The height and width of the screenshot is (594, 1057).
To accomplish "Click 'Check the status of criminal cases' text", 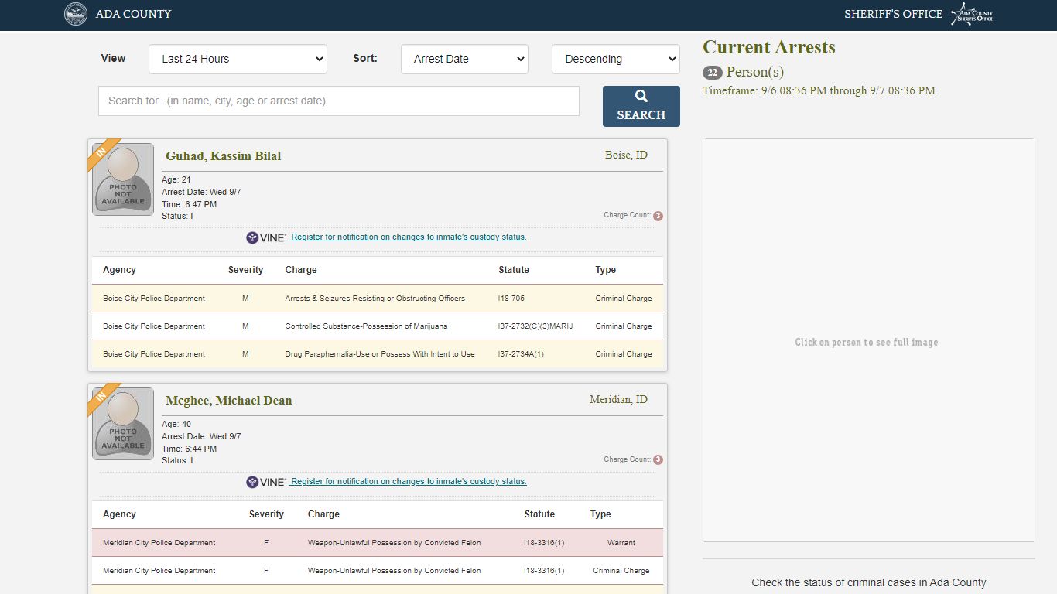I will 869,582.
